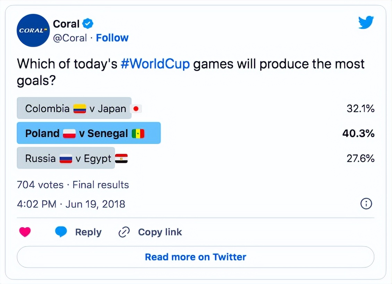
Task: Select the Russia v Egypt poll option
Action: (x=65, y=158)
